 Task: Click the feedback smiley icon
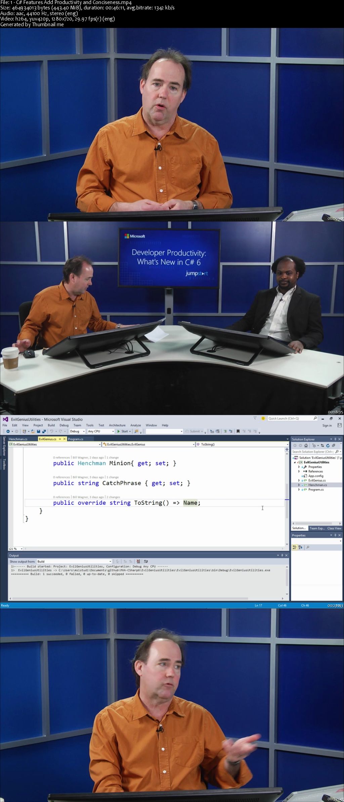[263, 418]
